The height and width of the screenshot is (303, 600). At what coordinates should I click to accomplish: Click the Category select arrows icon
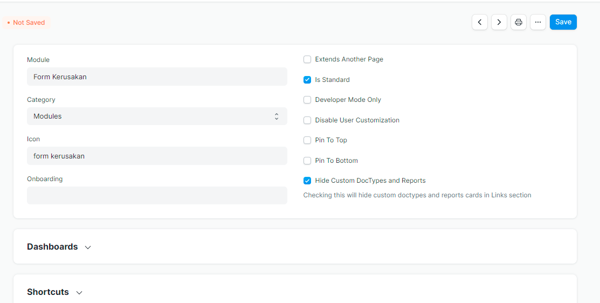pyautogui.click(x=276, y=116)
